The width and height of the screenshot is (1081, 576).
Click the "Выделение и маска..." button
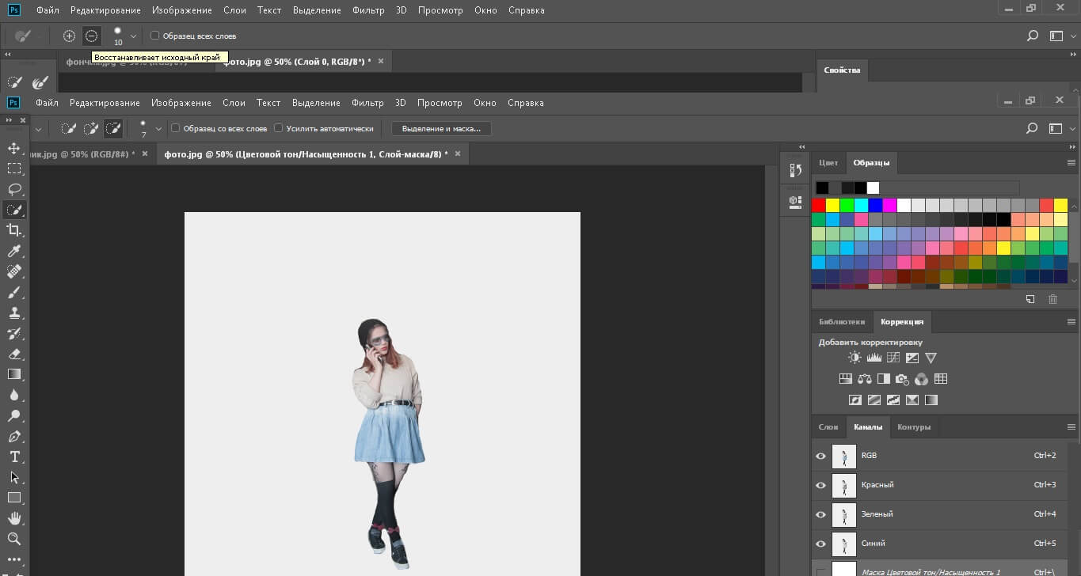[441, 128]
